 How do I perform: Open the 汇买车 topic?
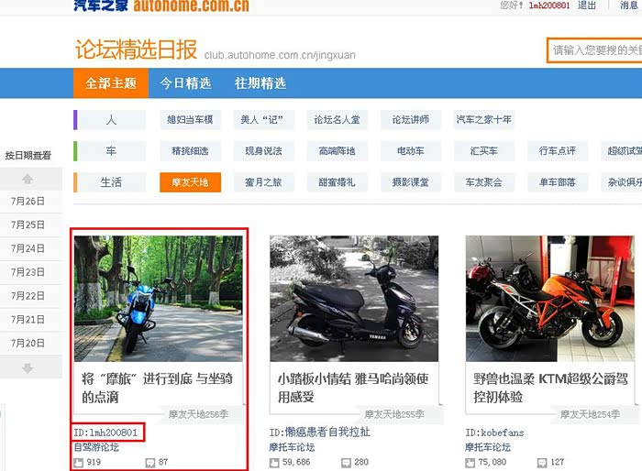coord(484,151)
